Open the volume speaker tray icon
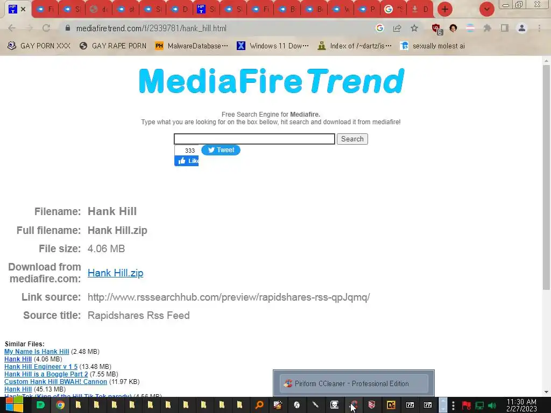This screenshot has width=551, height=413. (x=492, y=405)
